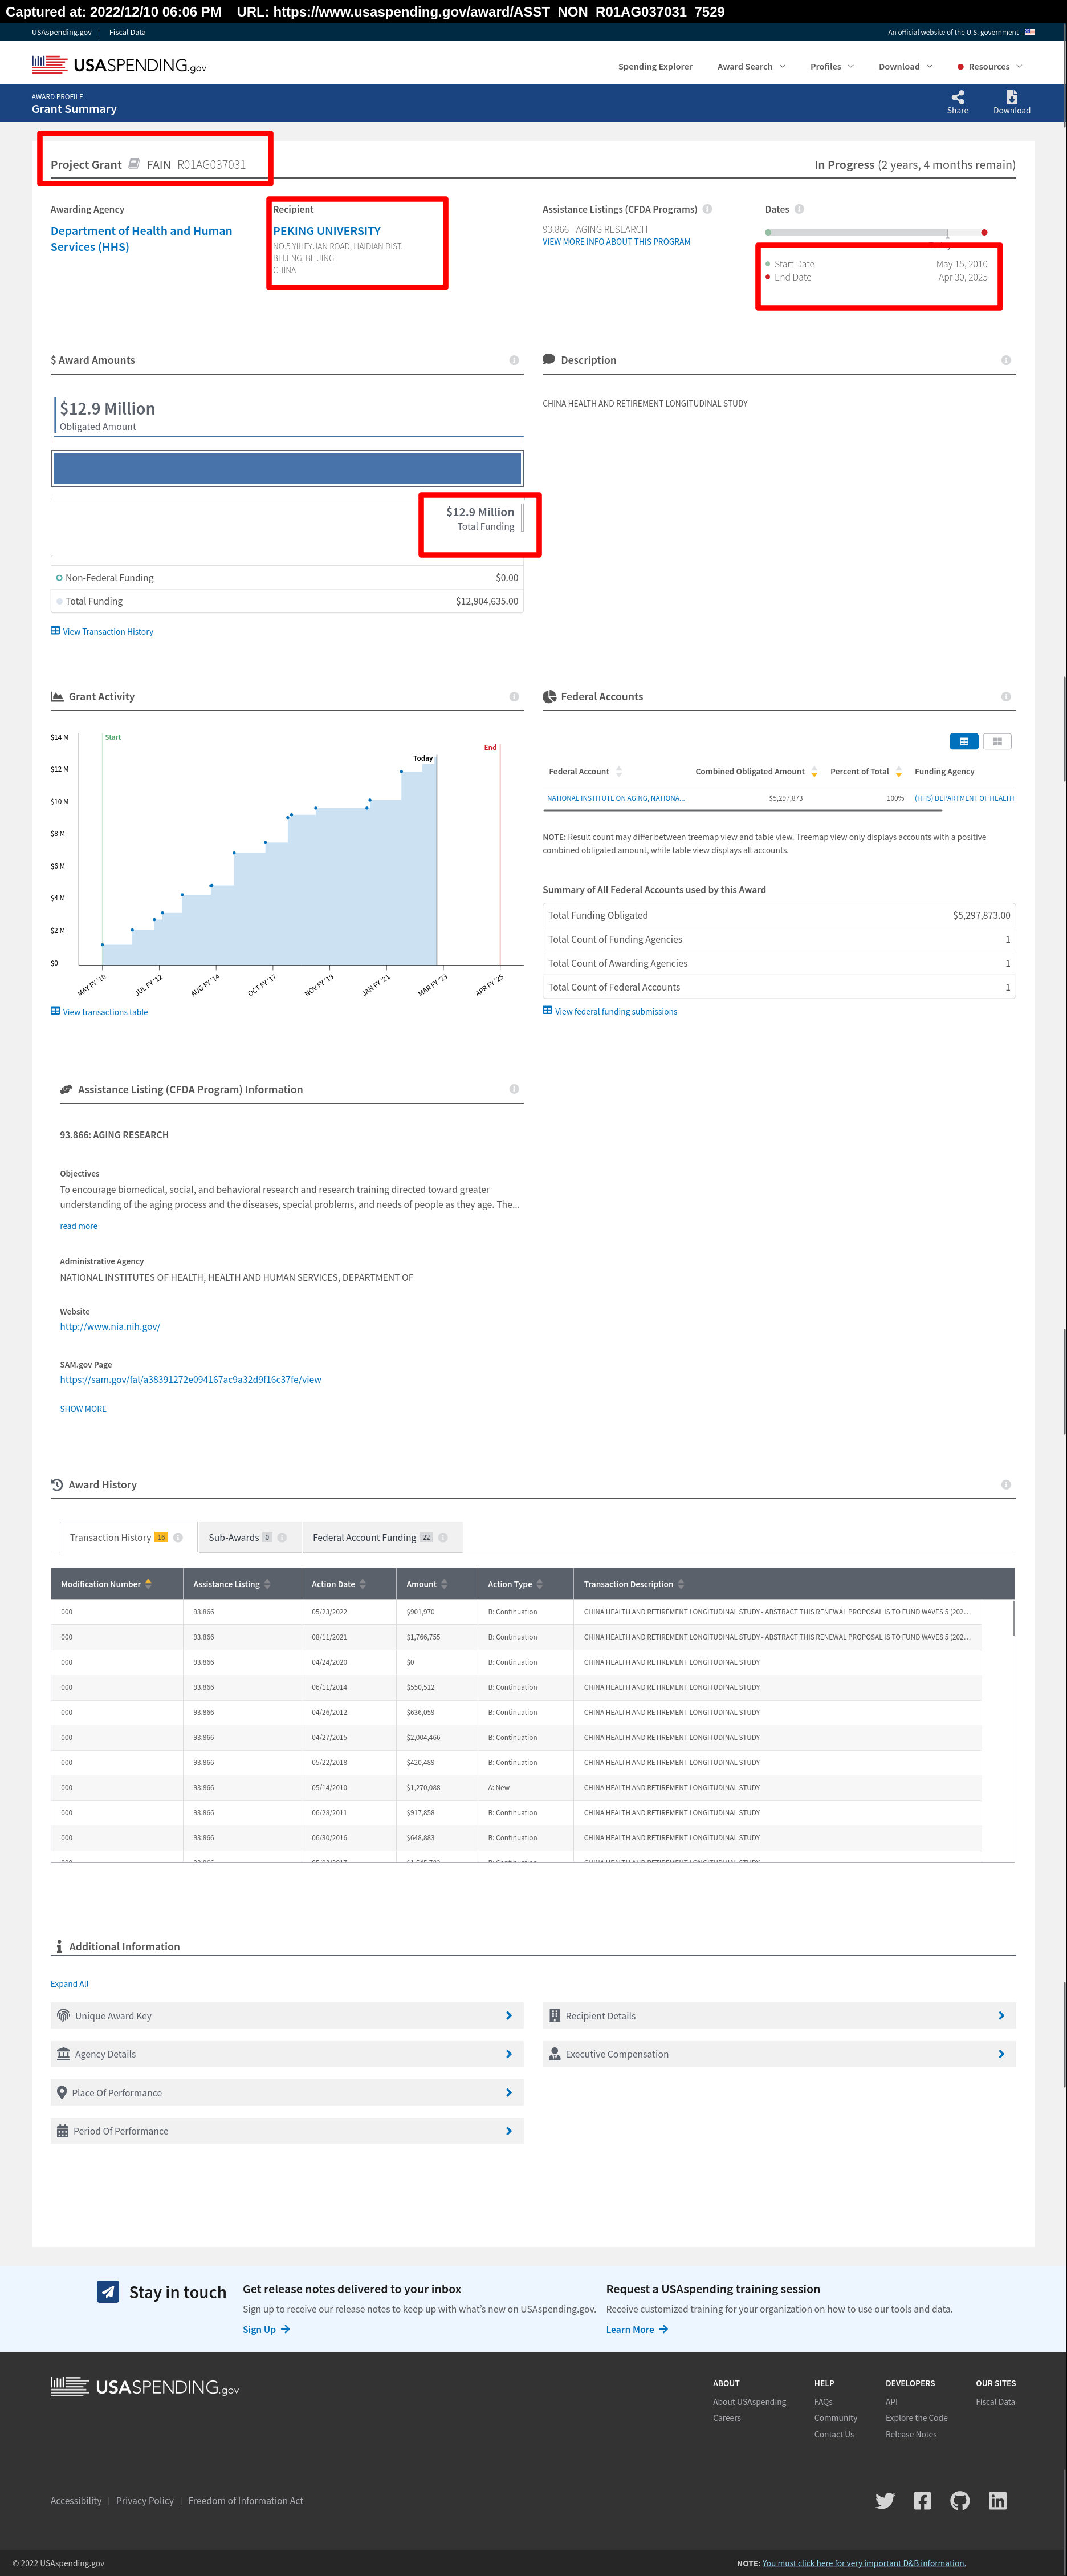This screenshot has width=1067, height=2576.
Task: Expand the Executive Compensation section
Action: [779, 2054]
